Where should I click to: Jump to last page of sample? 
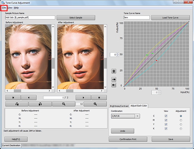(x=99, y=98)
